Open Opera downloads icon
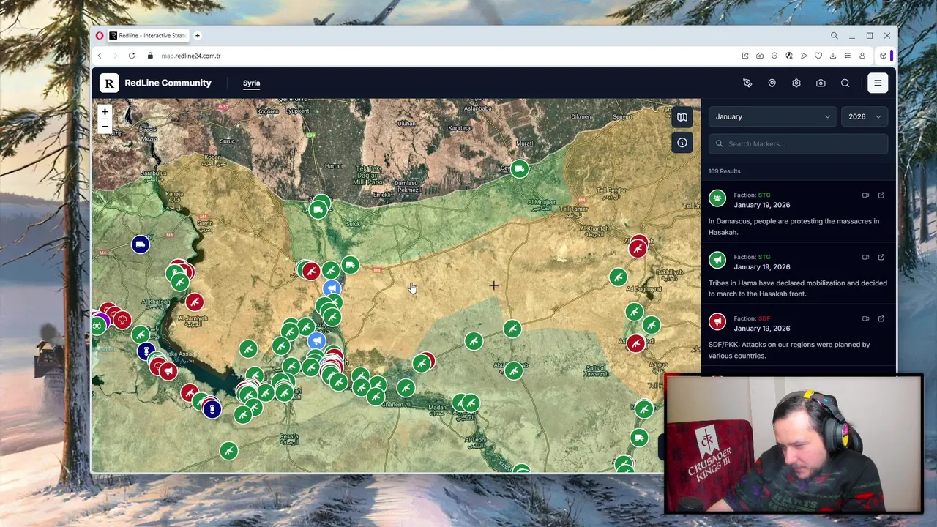 tap(833, 56)
